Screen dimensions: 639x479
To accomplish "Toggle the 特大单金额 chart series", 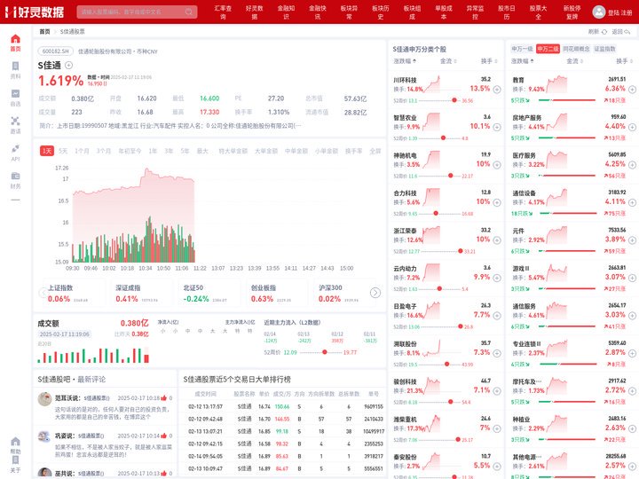I will pos(233,151).
